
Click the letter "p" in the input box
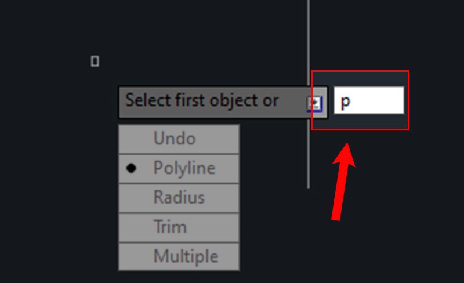(345, 102)
